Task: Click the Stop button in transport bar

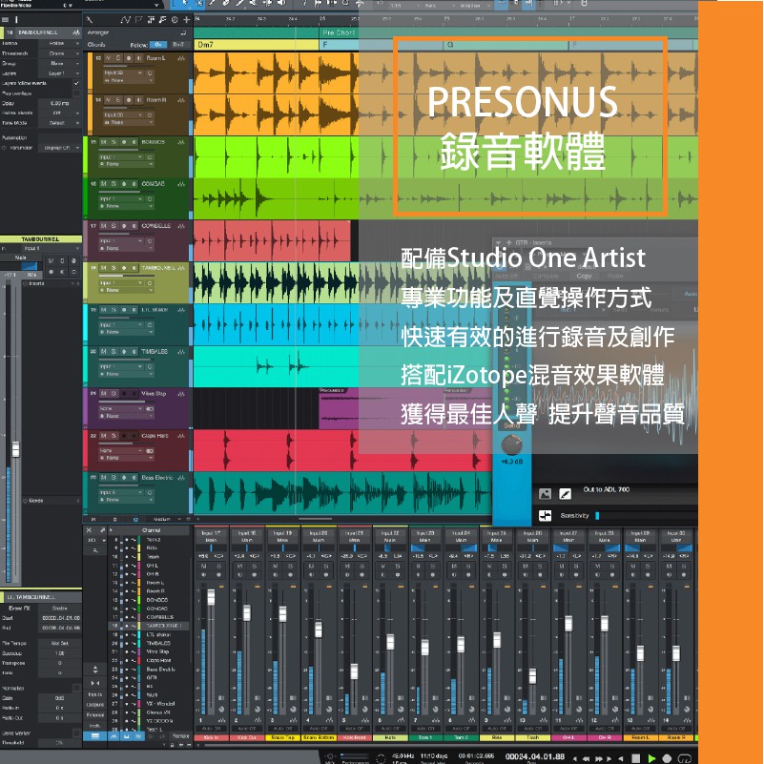Action: click(x=636, y=758)
